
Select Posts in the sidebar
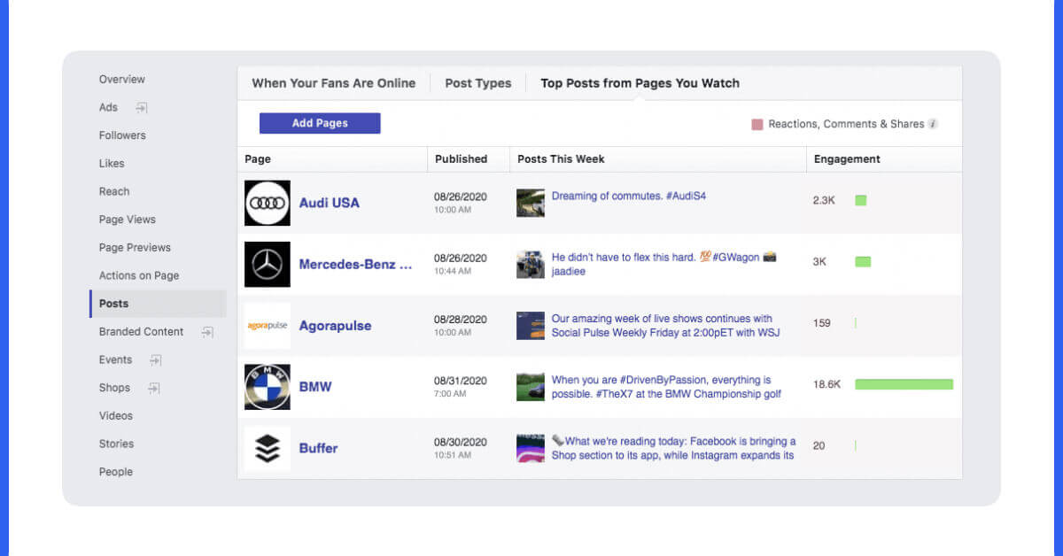(x=158, y=304)
